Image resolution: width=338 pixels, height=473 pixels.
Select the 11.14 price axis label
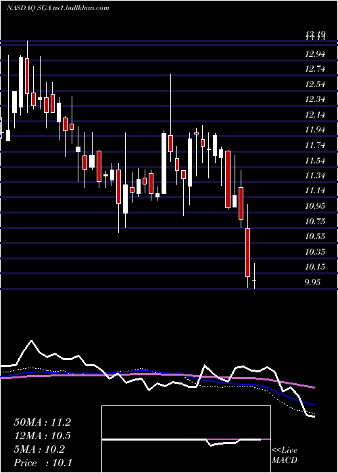(x=315, y=191)
